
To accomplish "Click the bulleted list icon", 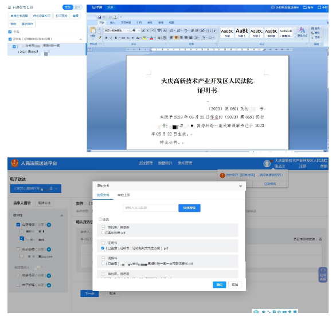I will pyautogui.click(x=172, y=31).
